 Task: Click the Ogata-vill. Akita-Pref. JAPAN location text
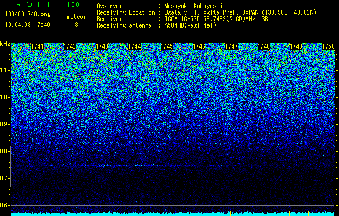[x=240, y=12]
